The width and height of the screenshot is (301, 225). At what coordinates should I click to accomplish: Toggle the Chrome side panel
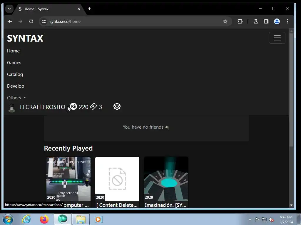(266, 21)
